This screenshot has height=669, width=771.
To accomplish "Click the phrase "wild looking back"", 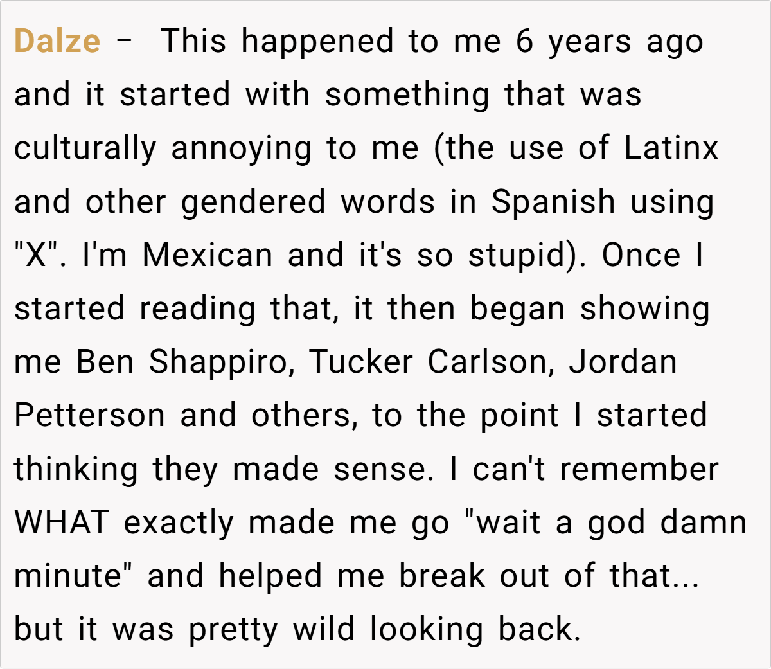I will tap(436, 629).
